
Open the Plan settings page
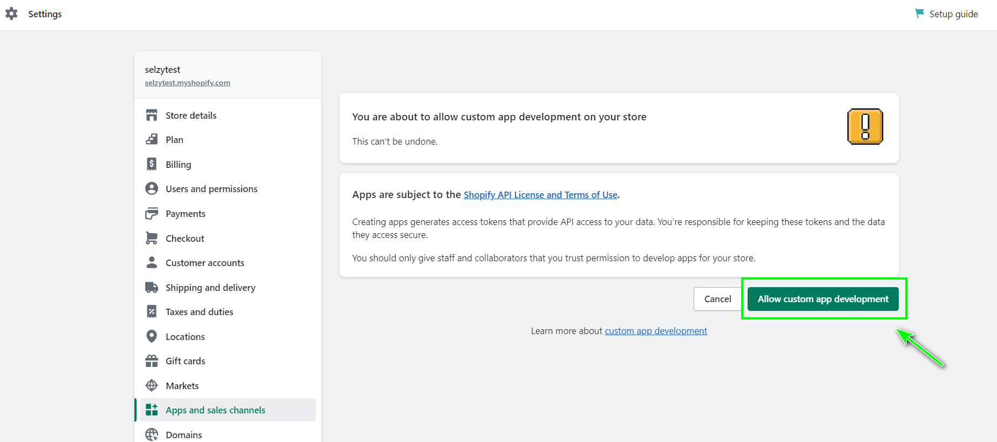(x=227, y=140)
